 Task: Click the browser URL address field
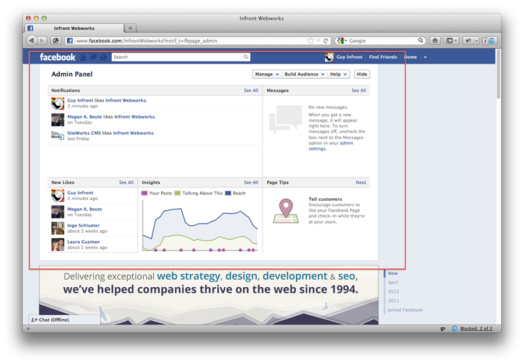coord(190,41)
